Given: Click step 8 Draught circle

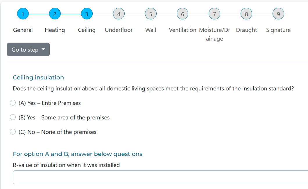Looking at the screenshot, I should click(x=246, y=14).
